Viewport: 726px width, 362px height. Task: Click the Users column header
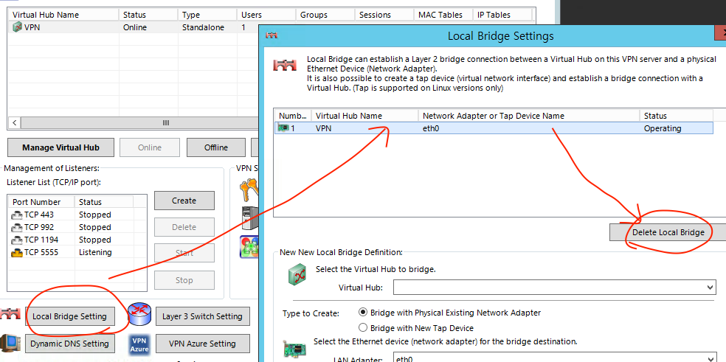267,15
